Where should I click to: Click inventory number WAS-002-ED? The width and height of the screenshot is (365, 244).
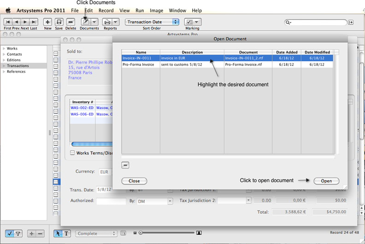[82, 108]
